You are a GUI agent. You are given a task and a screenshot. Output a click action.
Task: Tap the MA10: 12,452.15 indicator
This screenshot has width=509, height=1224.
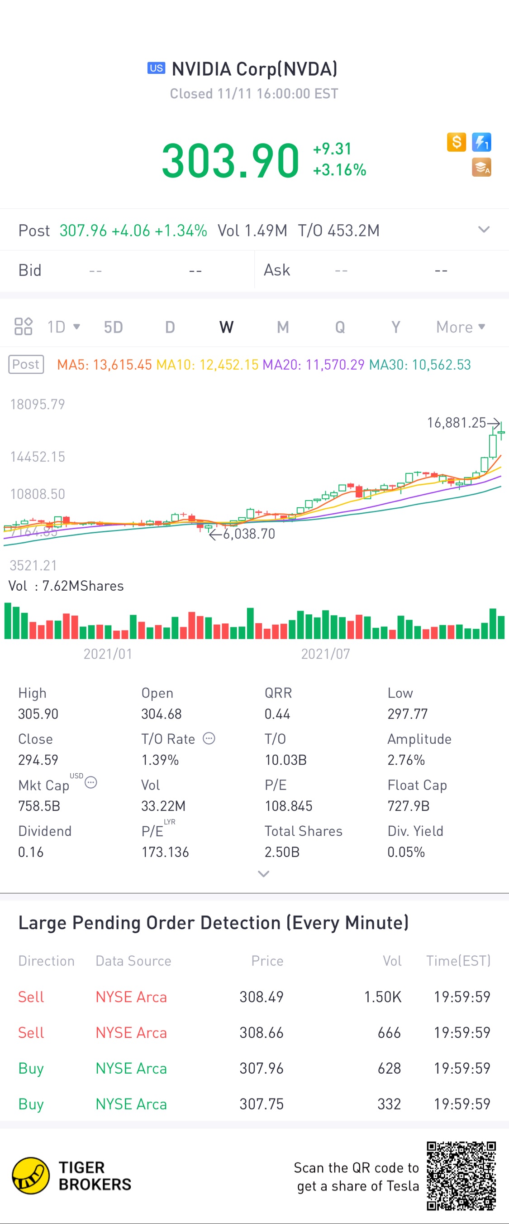207,365
